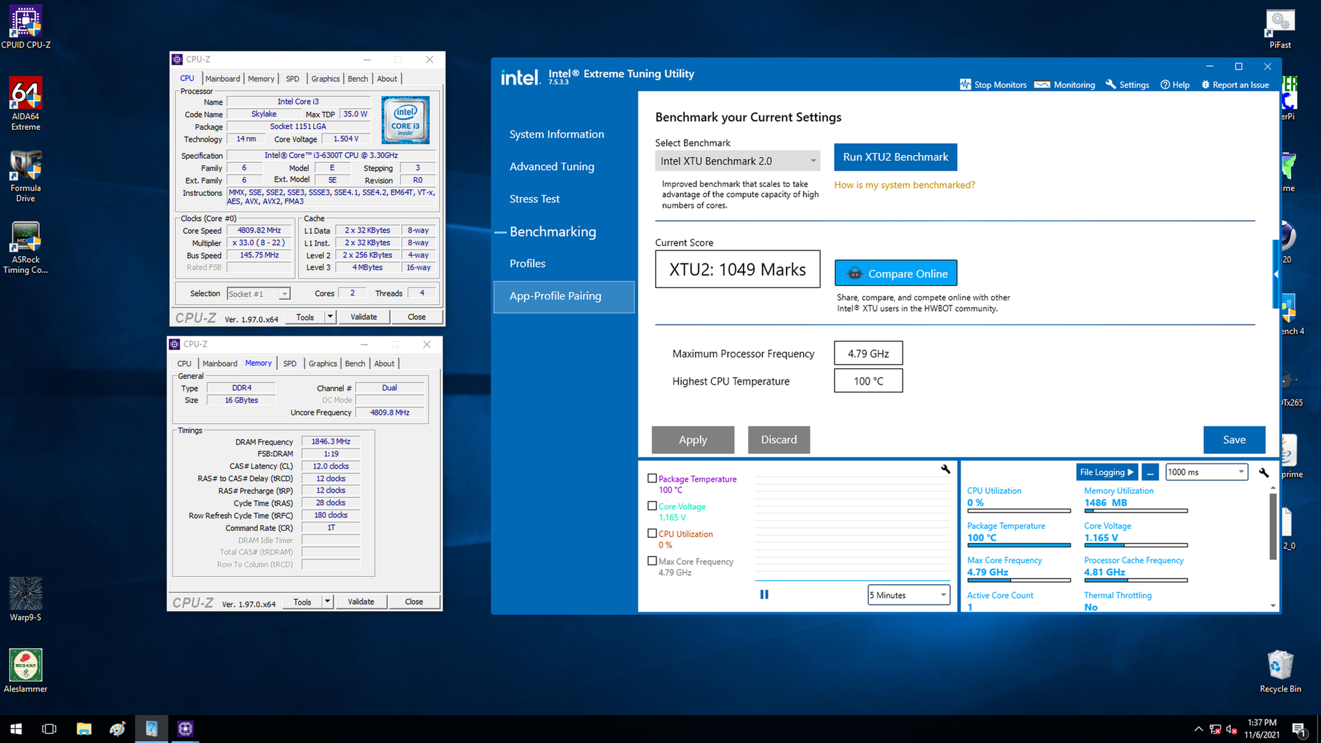The height and width of the screenshot is (743, 1321).
Task: Expand the Select Benchmark dropdown
Action: tap(738, 161)
